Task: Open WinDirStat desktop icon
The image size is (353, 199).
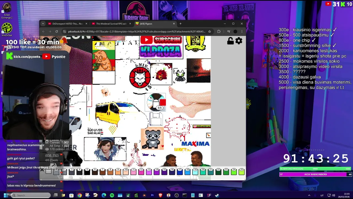Action: click(x=7, y=30)
